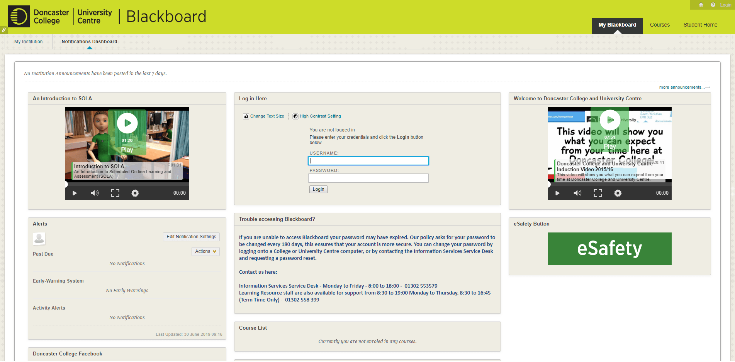
Task: Open the help question mark icon
Action: point(713,5)
